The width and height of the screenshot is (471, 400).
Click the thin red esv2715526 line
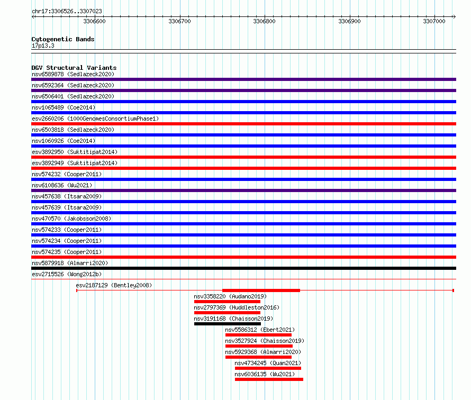click(x=243, y=279)
